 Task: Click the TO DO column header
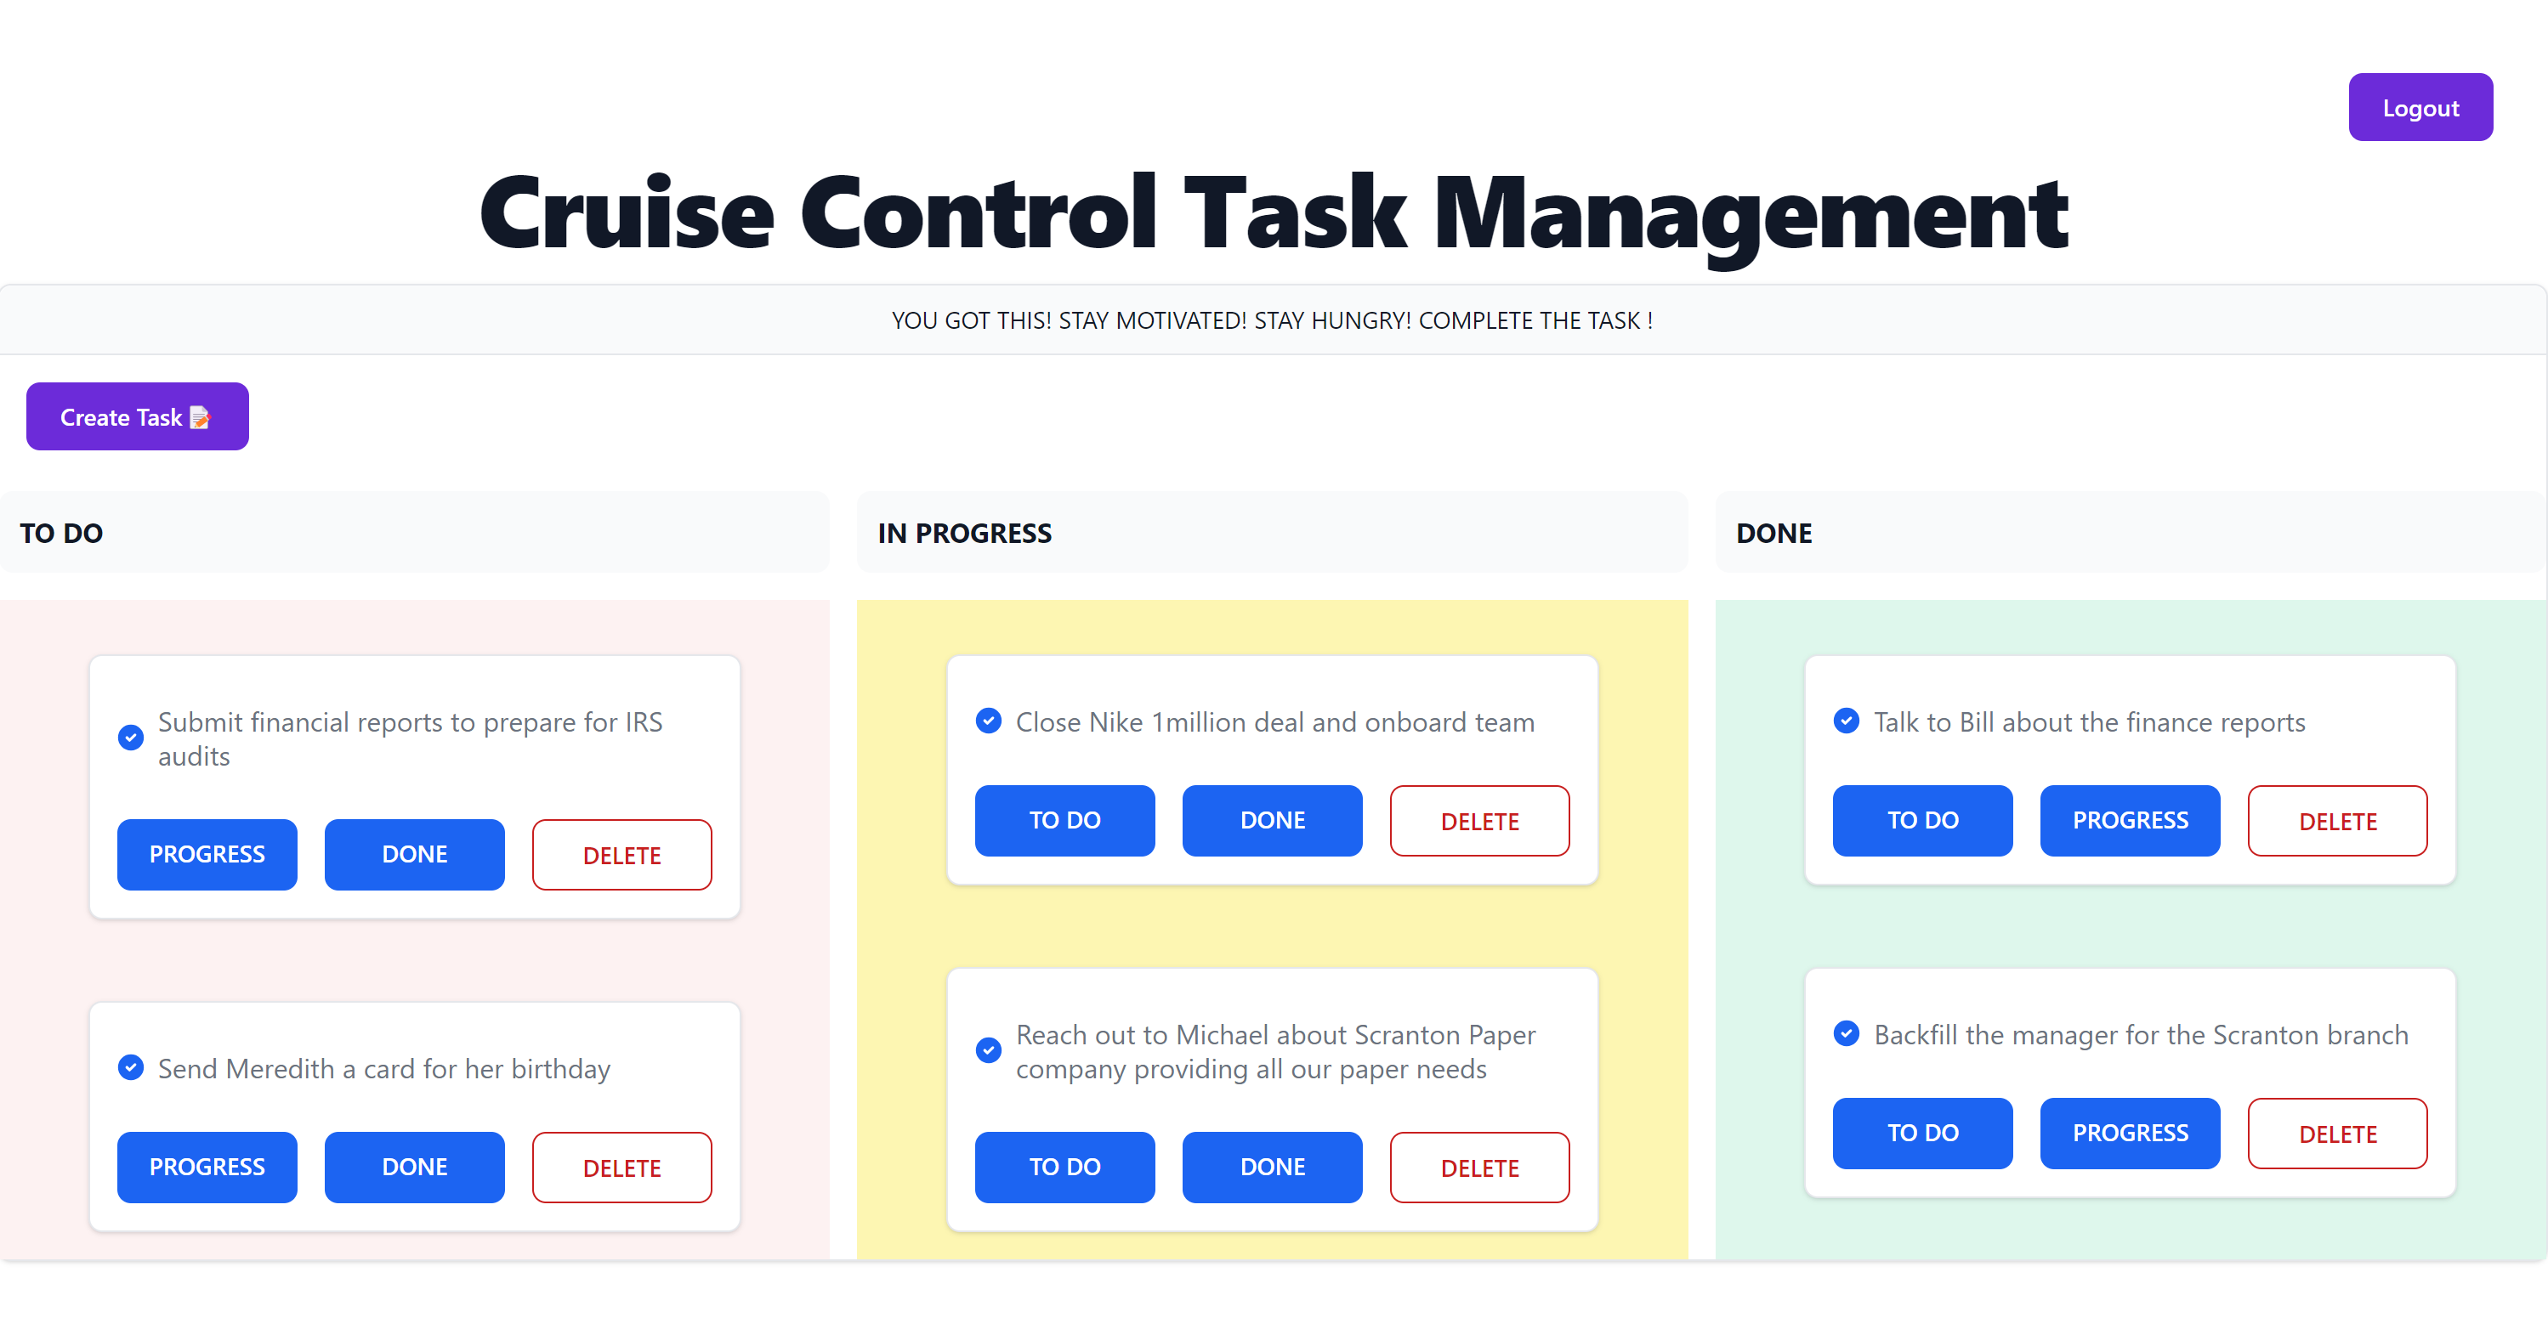click(61, 533)
